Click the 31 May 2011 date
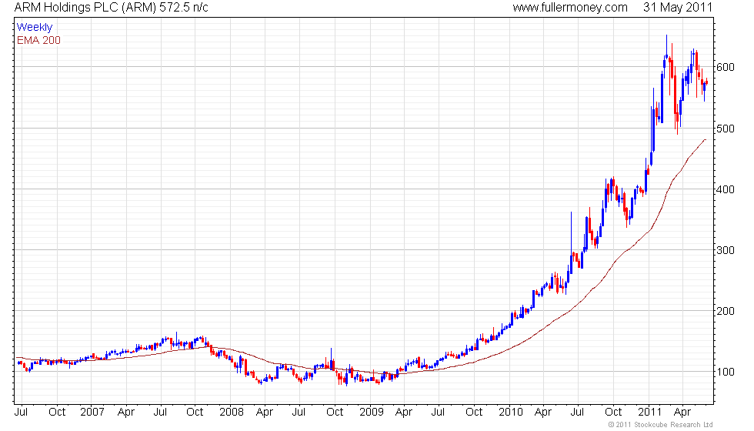 click(678, 8)
